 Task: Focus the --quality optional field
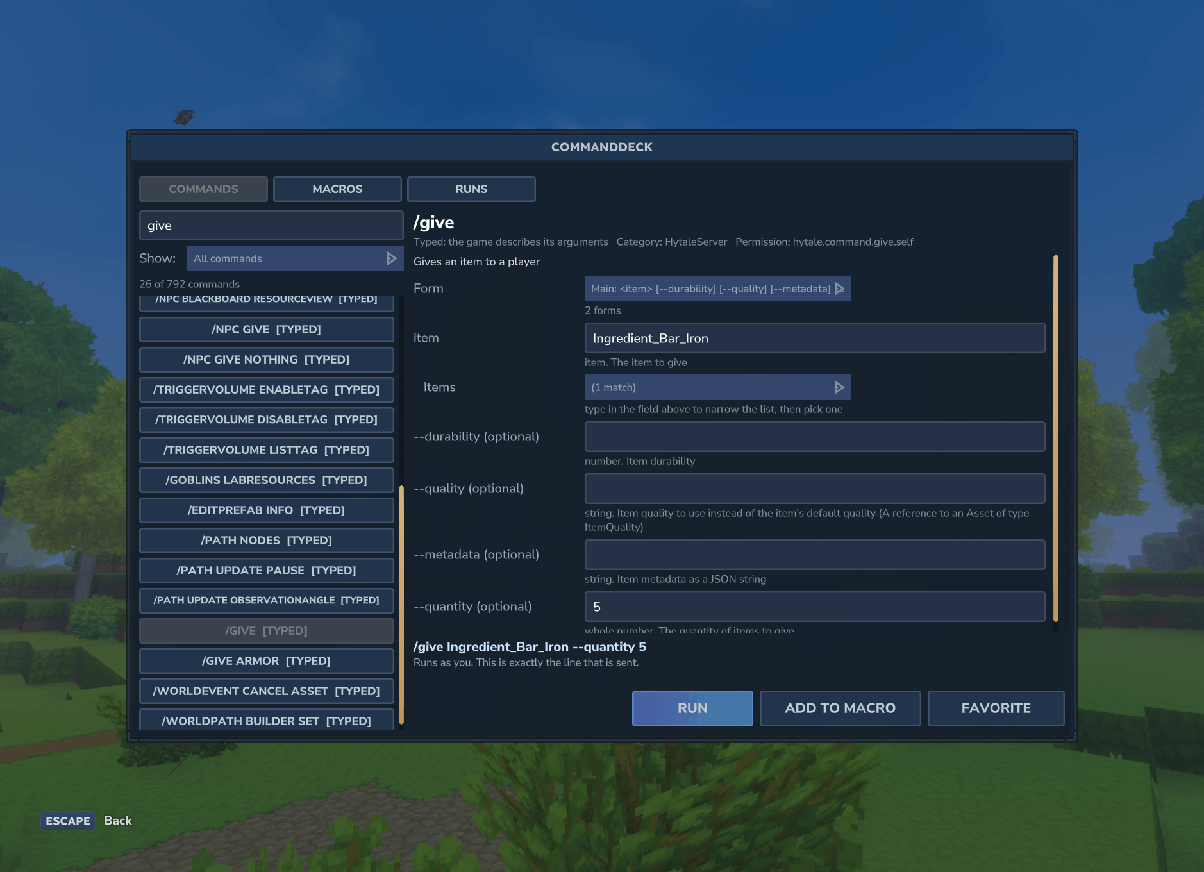click(x=815, y=489)
